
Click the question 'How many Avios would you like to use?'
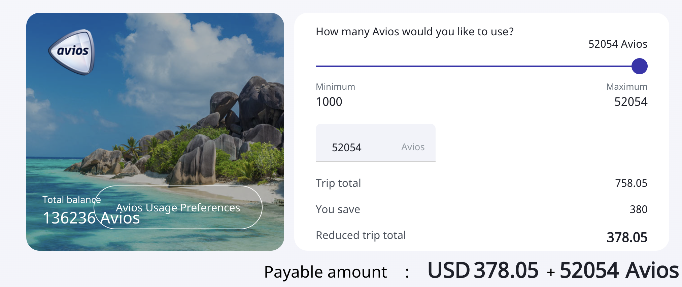[415, 31]
